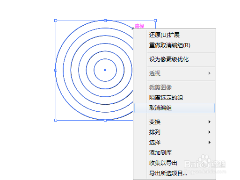This screenshot has width=240, height=180.
Task: Select 取消编组 to ungroup
Action: pyautogui.click(x=175, y=108)
